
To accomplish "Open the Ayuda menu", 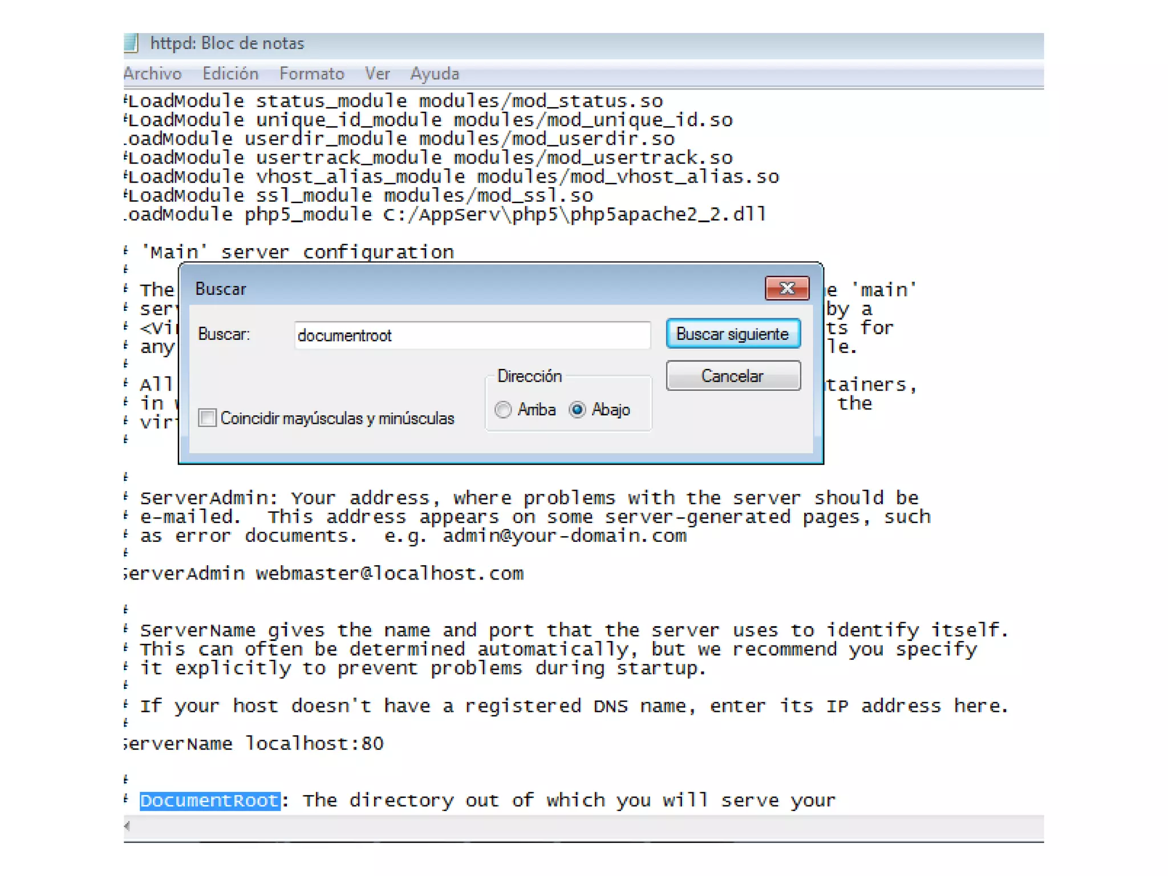I will [x=435, y=74].
